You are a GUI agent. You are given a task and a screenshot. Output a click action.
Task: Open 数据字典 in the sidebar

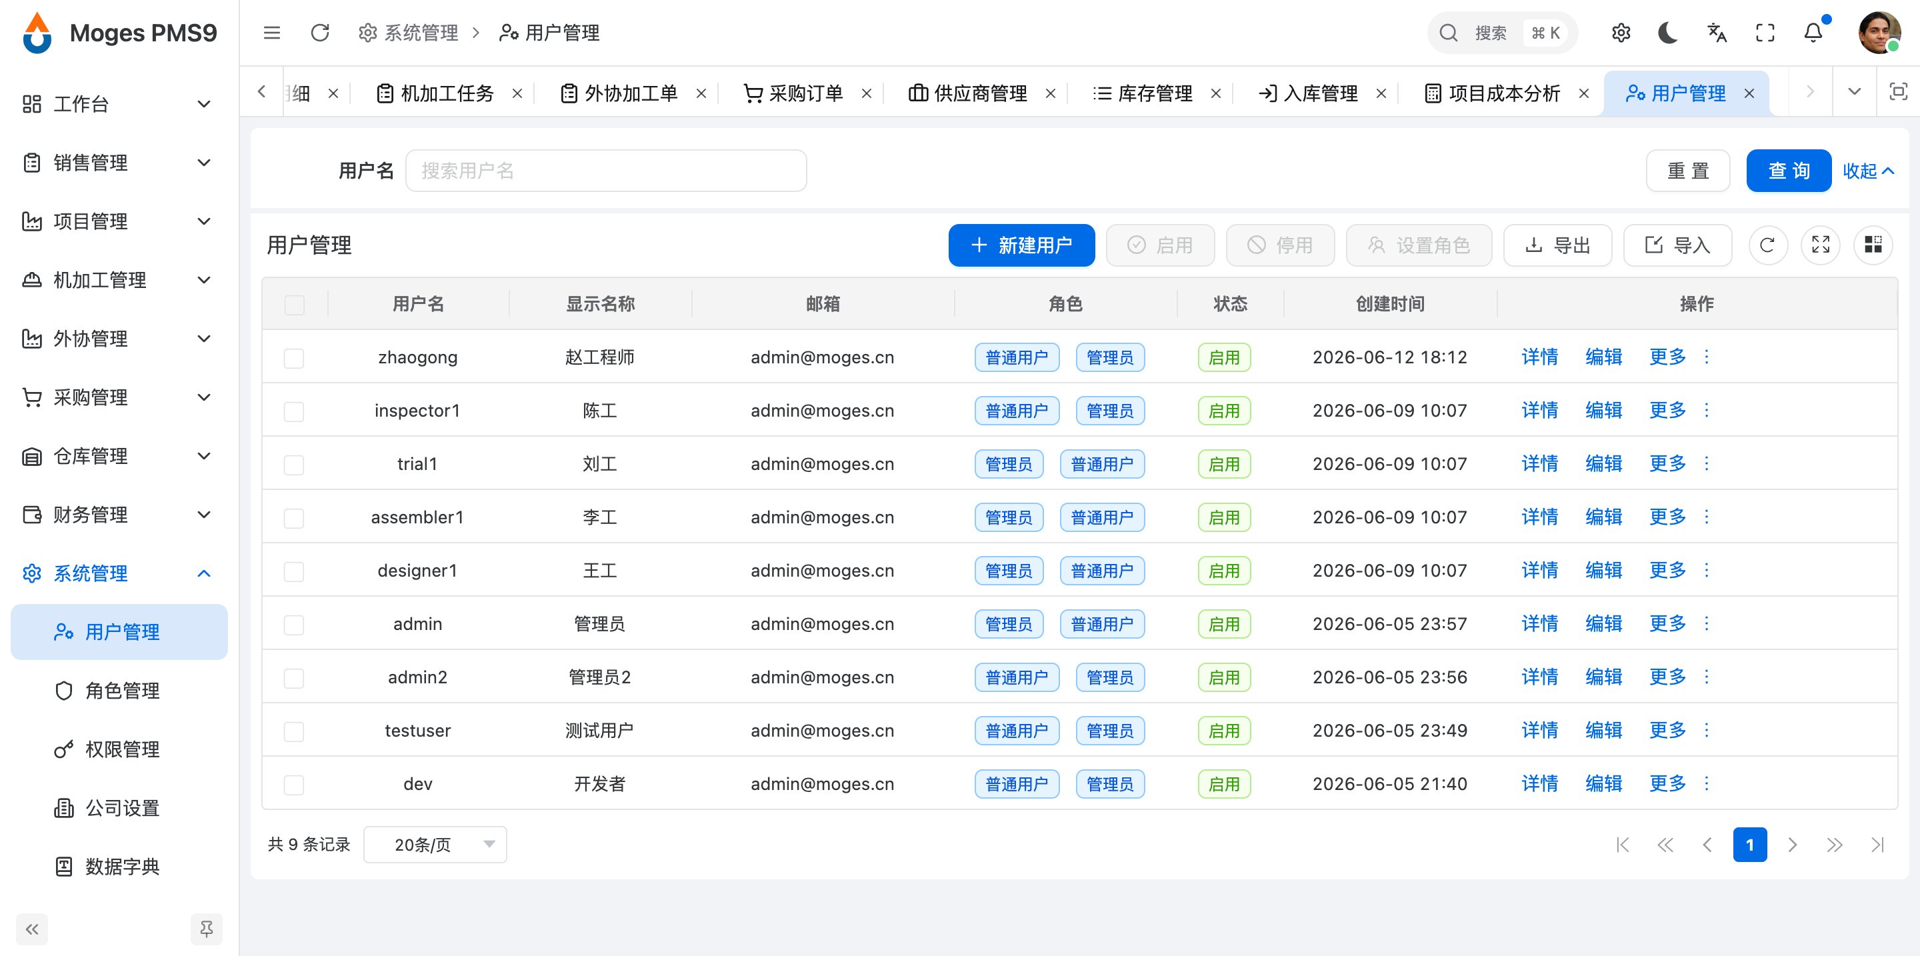[119, 867]
